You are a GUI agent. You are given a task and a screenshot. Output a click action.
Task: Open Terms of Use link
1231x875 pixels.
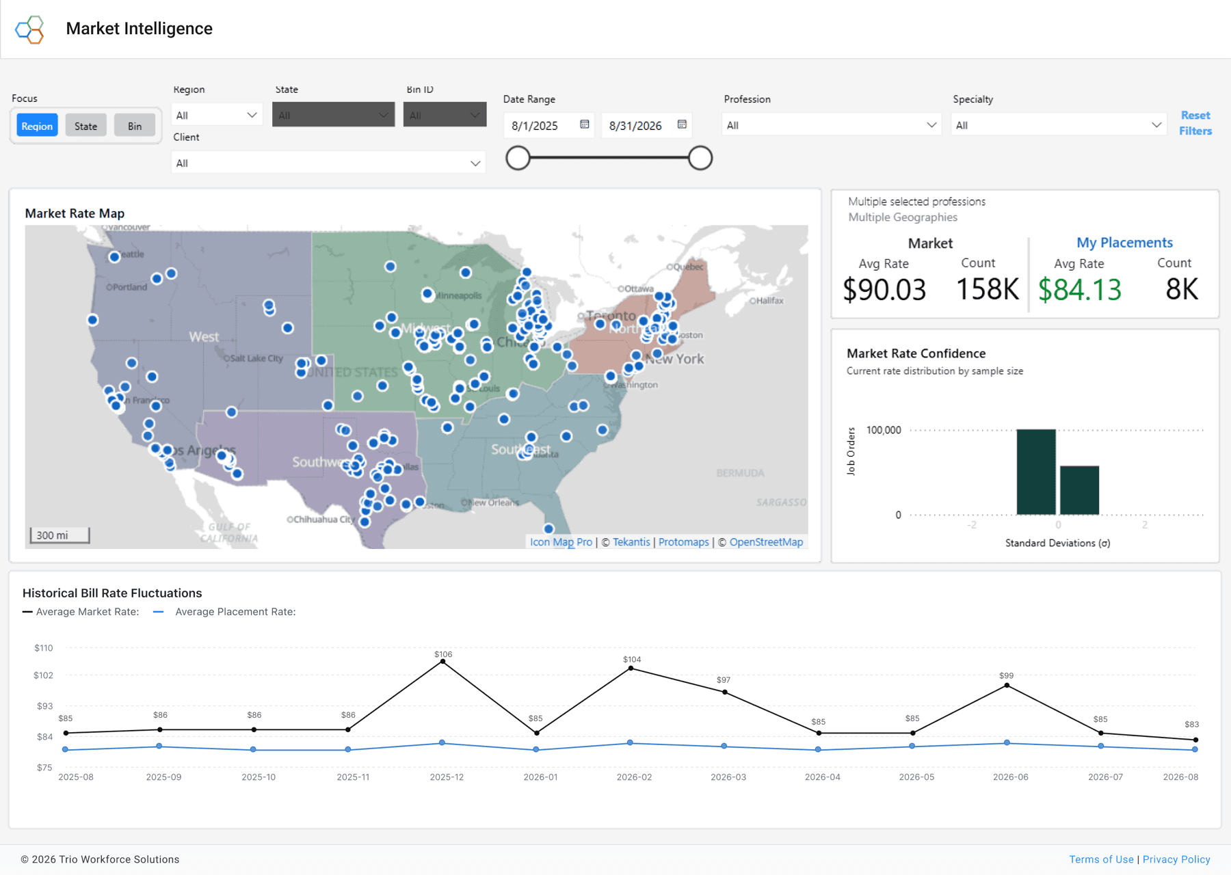[x=1101, y=859]
